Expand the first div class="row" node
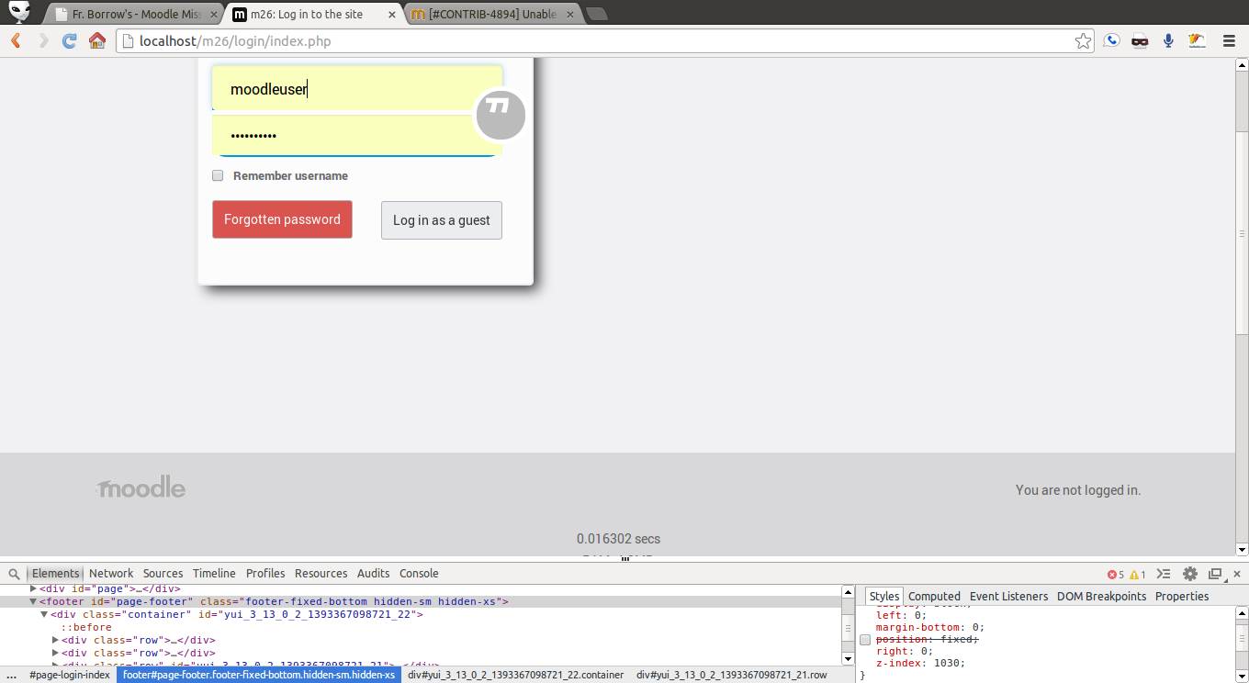The height and width of the screenshot is (683, 1249). [x=56, y=640]
